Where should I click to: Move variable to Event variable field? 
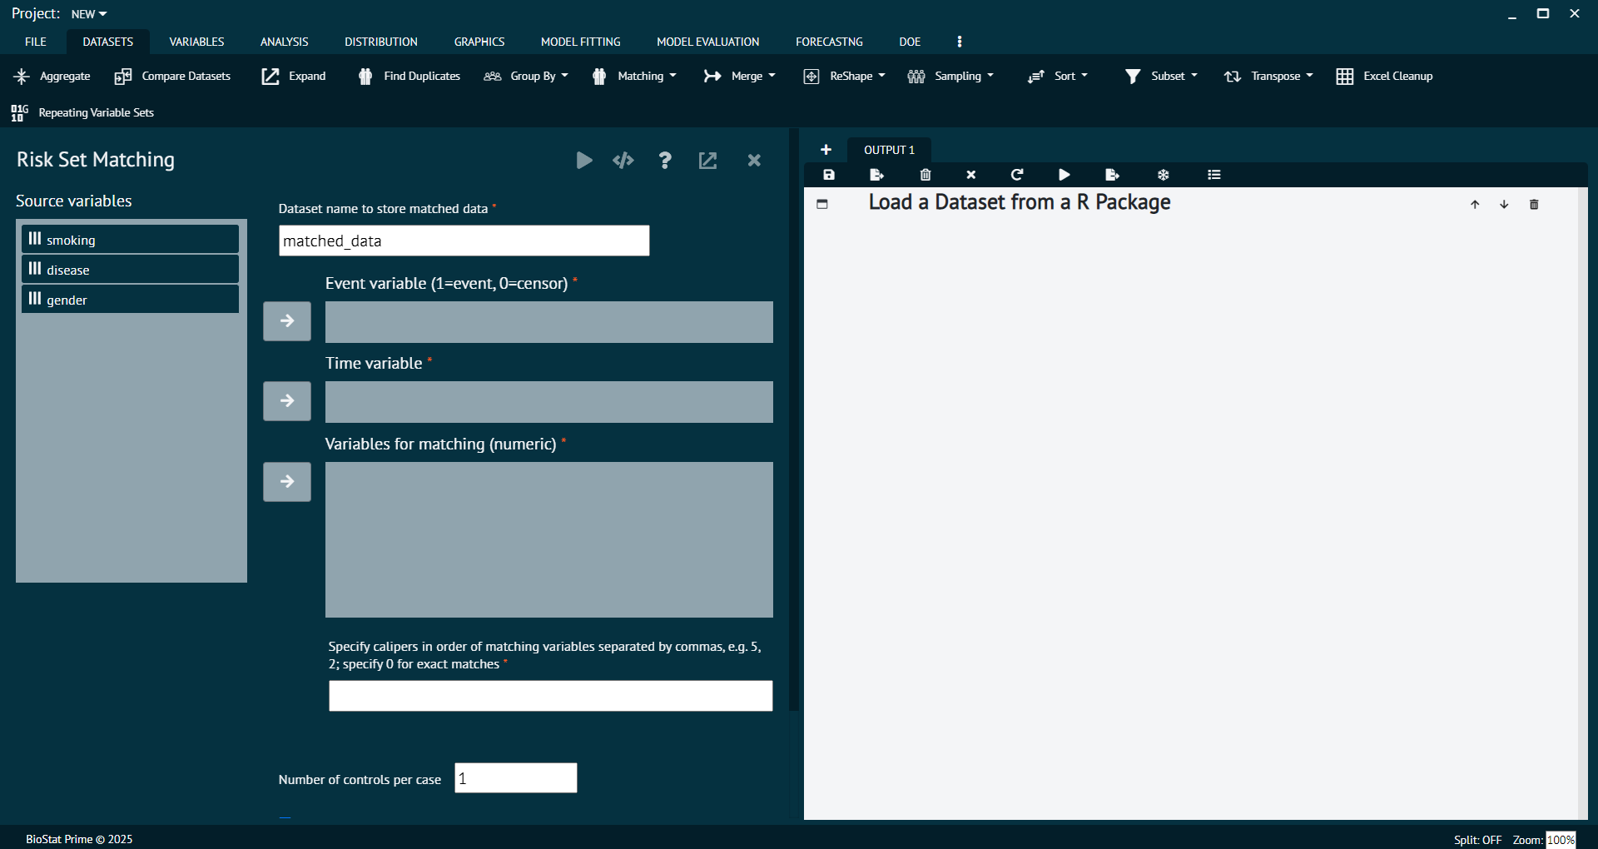pos(287,321)
